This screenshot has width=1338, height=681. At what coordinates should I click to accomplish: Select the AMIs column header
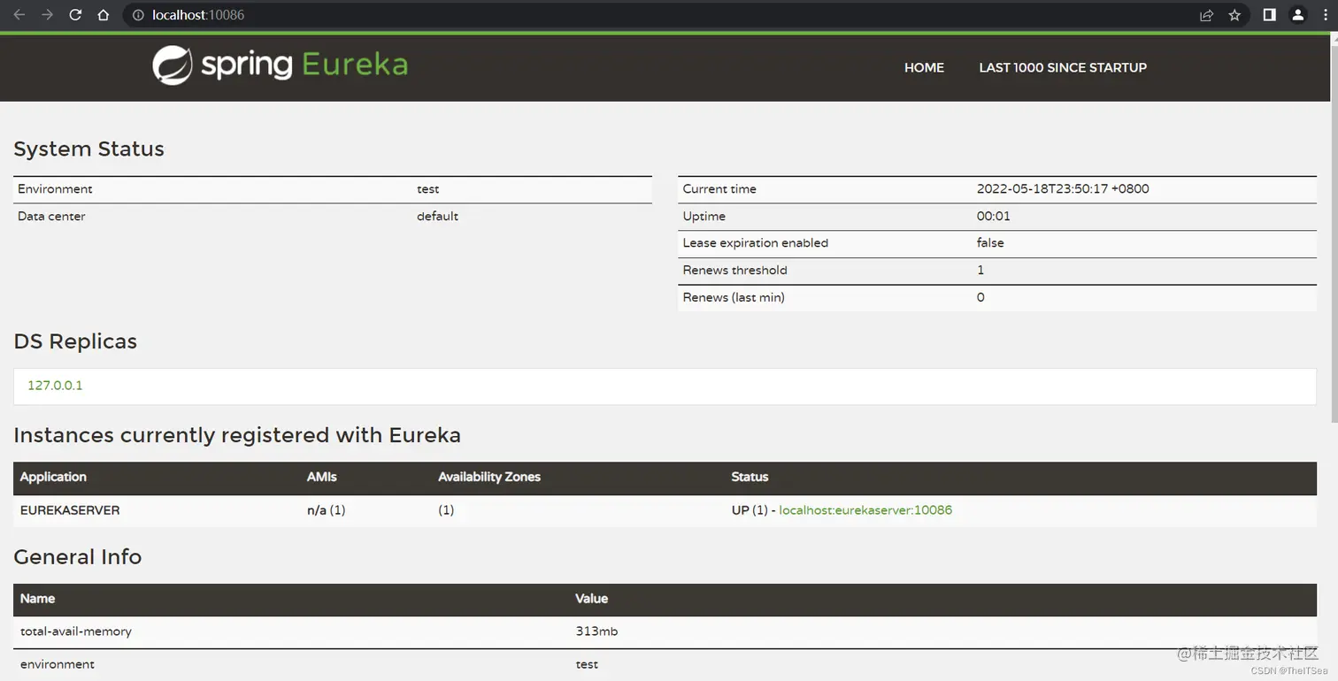(x=322, y=477)
